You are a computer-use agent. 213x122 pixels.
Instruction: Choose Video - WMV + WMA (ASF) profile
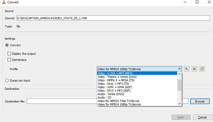click(x=137, y=87)
